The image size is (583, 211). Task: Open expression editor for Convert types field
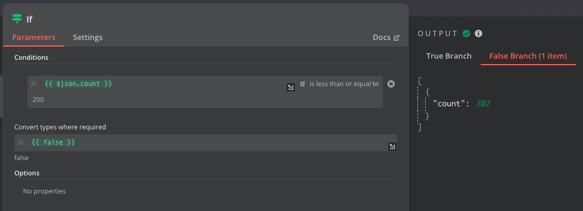392,147
